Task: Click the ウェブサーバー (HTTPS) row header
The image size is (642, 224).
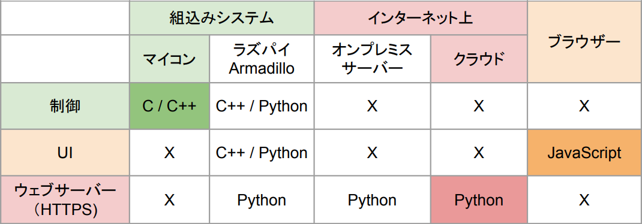Action: (x=65, y=199)
